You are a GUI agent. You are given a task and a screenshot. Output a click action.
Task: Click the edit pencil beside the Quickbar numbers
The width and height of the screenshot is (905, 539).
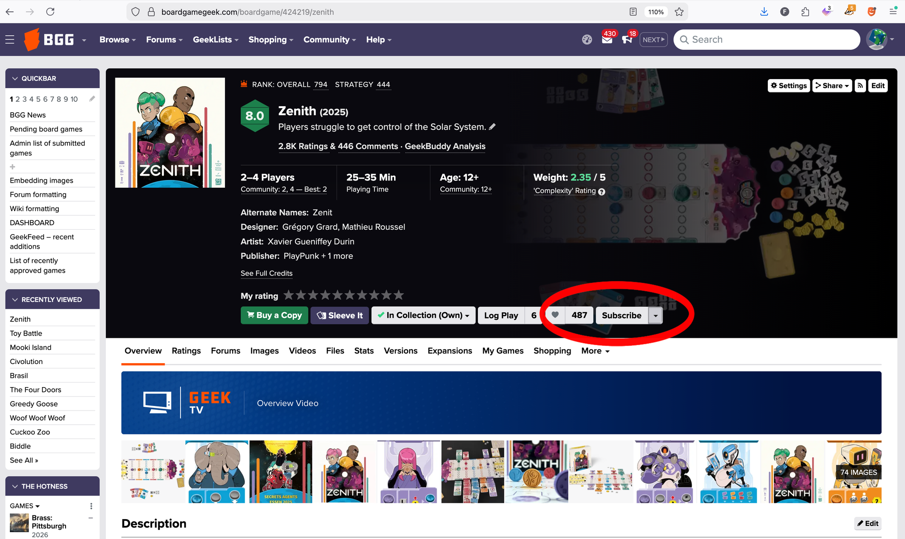coord(92,99)
